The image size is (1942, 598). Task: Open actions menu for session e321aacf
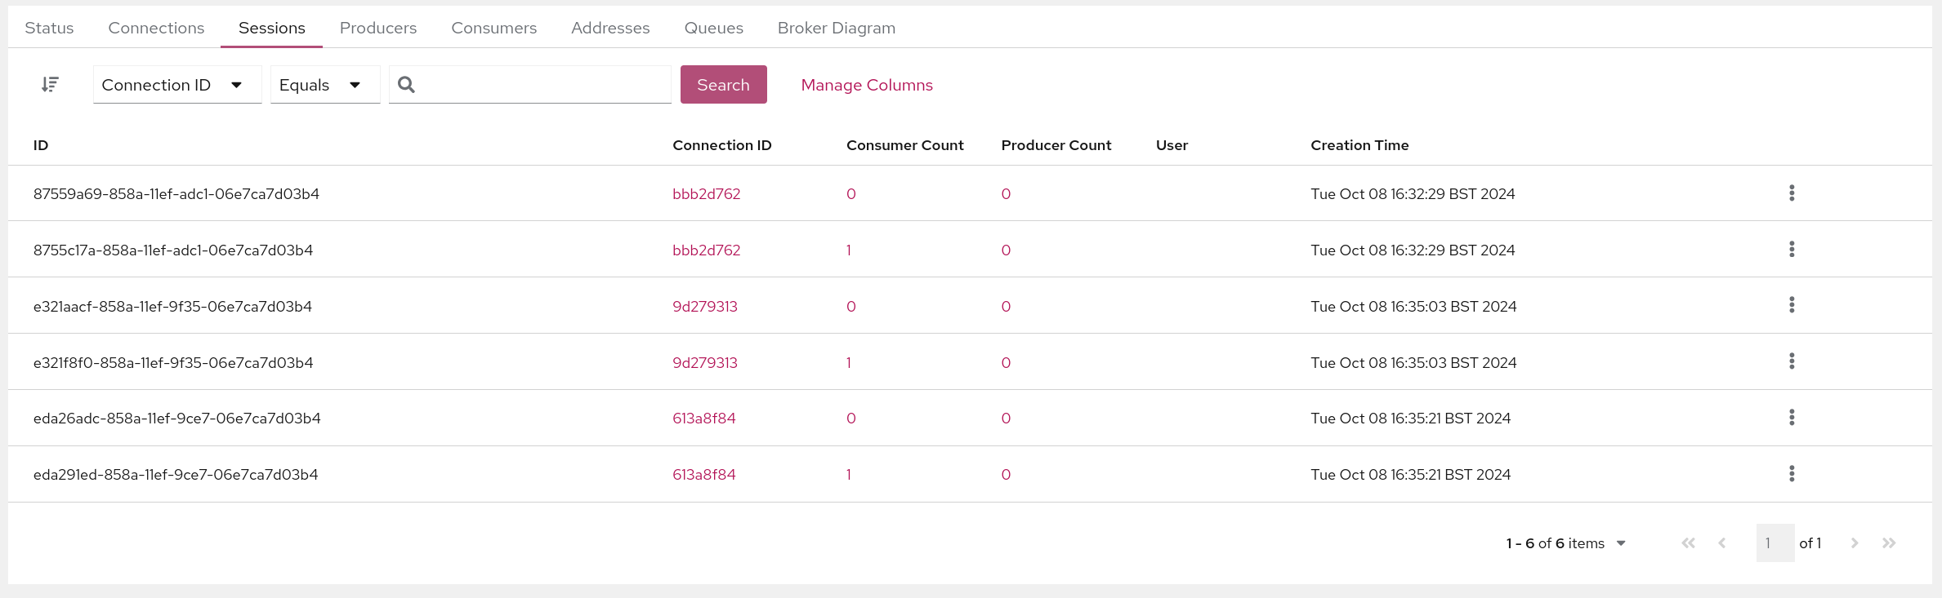point(1792,305)
